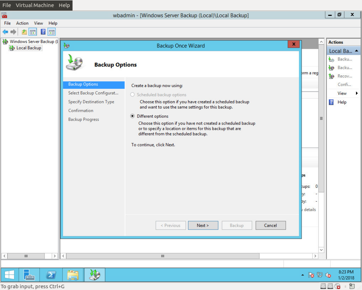Click the disabled Backup button in wizard
This screenshot has height=290, width=362.
[237, 225]
